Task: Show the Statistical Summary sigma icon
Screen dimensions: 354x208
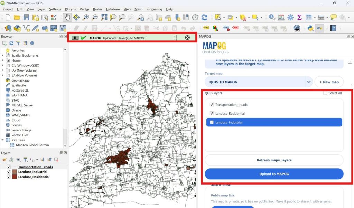Action: [299, 17]
